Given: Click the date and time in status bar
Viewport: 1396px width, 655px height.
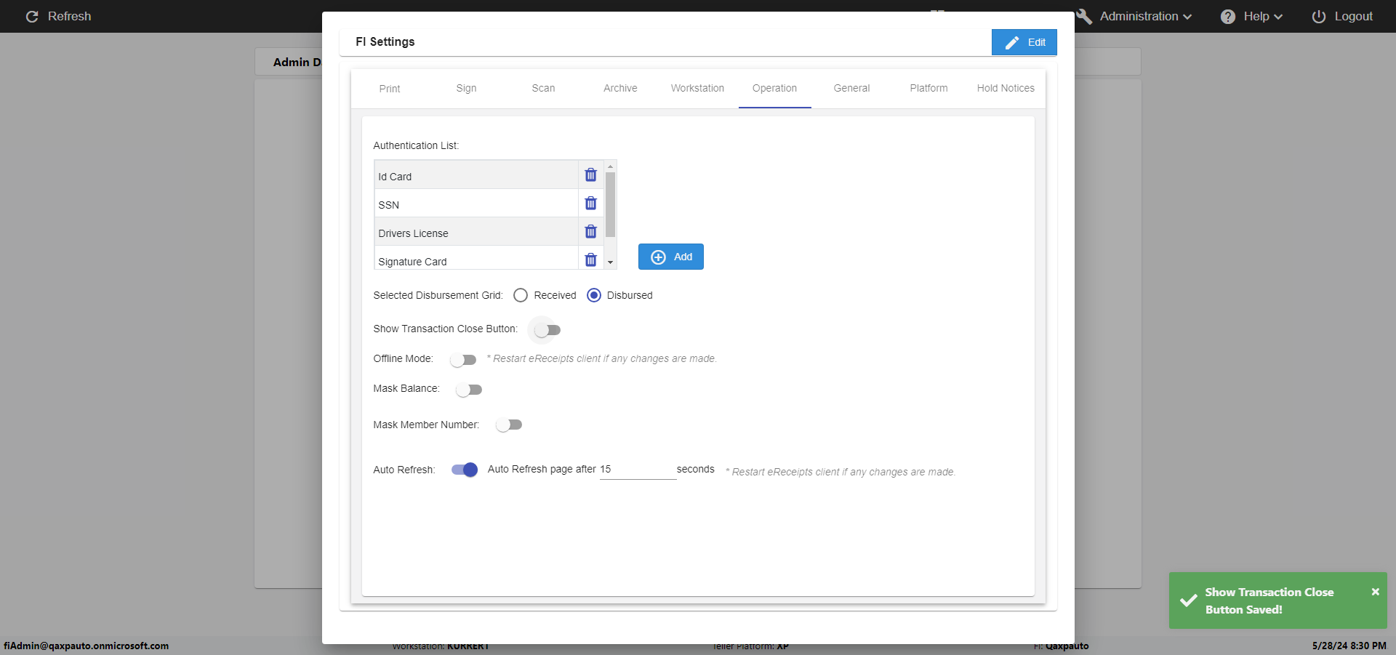Looking at the screenshot, I should [1349, 646].
